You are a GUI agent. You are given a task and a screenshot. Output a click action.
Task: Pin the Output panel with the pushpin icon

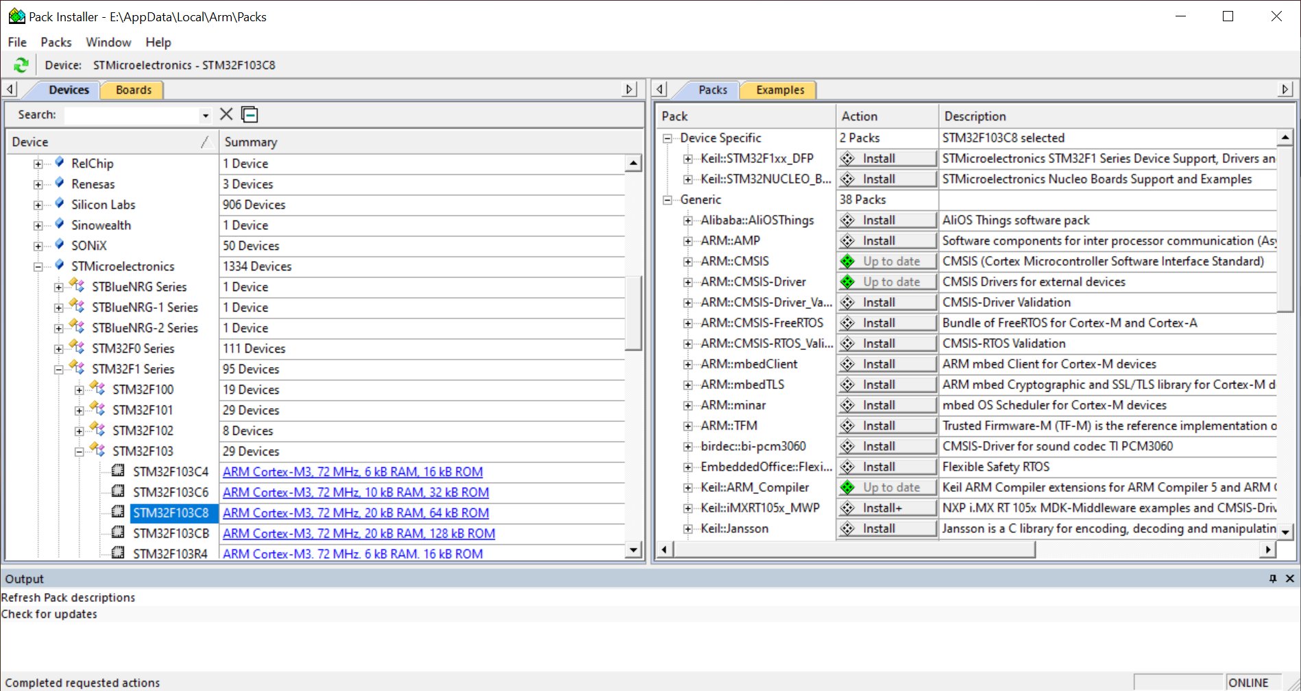click(1273, 579)
